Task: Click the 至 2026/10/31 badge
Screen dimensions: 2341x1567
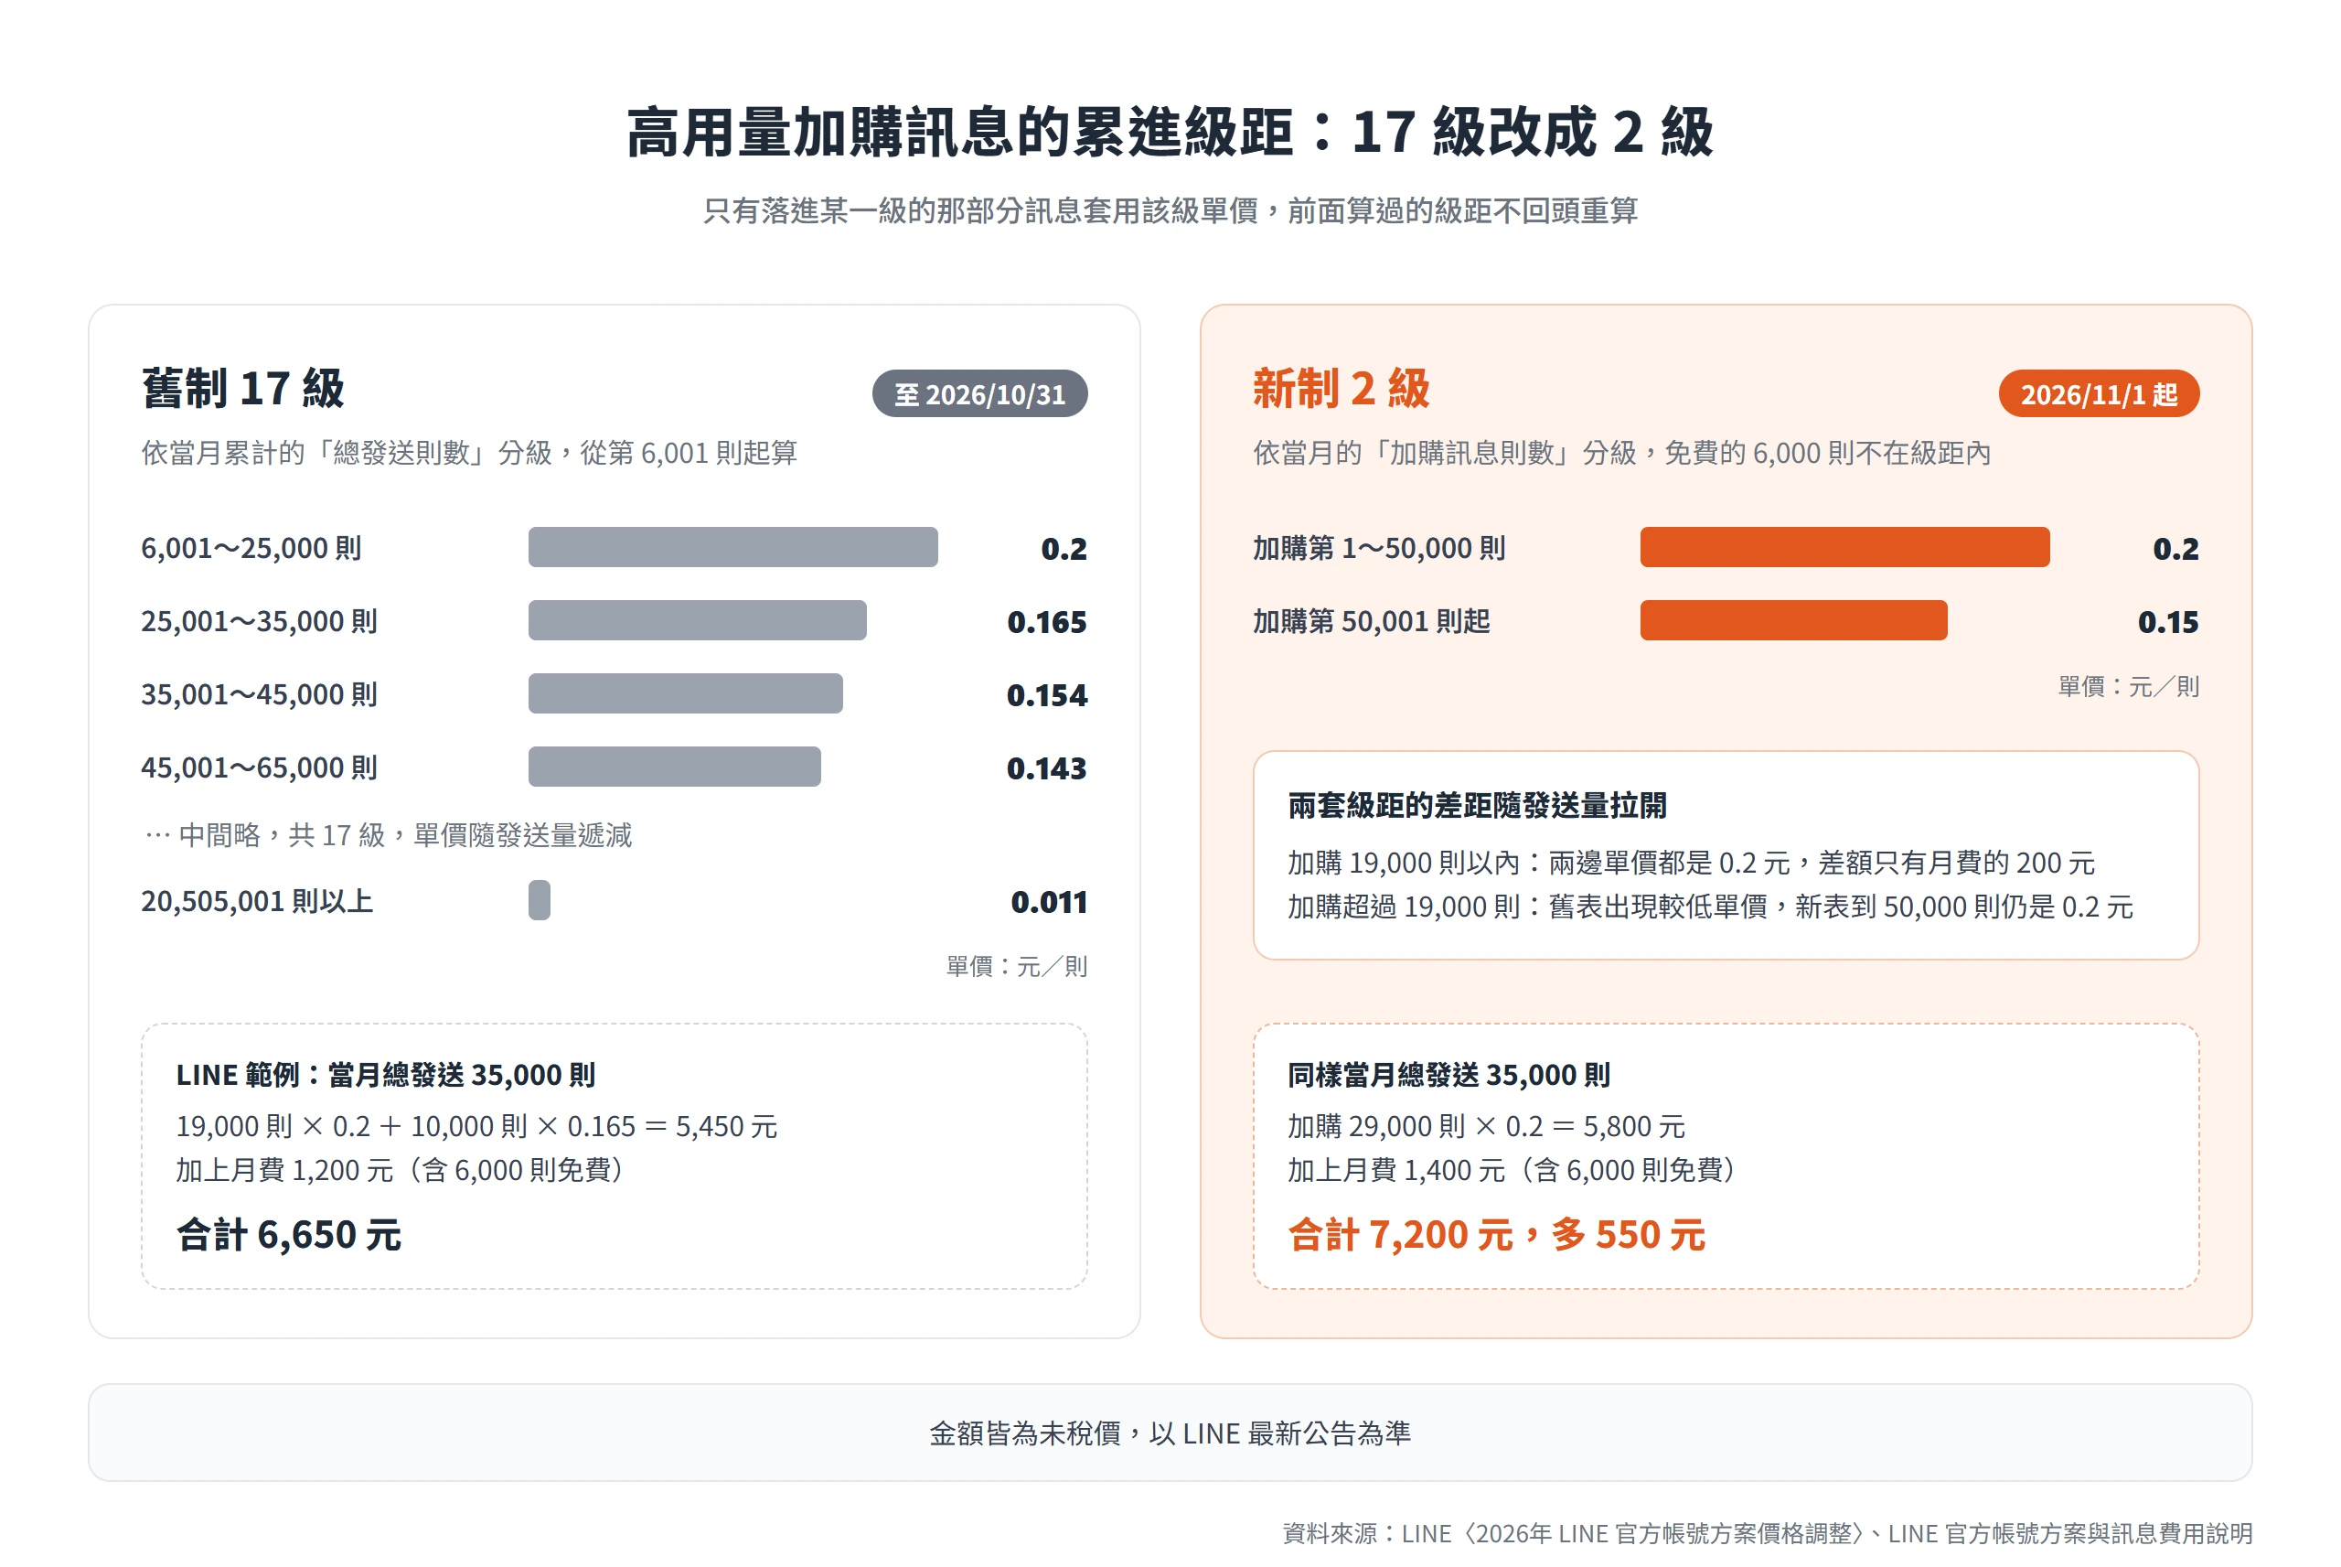Action: (978, 393)
